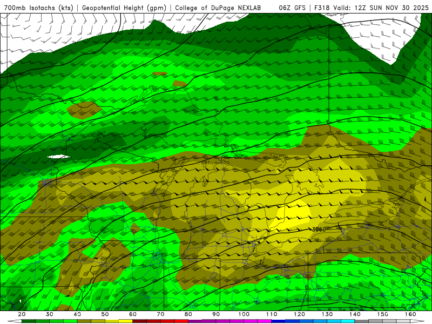Click the '110' legend scale value

pyautogui.click(x=272, y=314)
